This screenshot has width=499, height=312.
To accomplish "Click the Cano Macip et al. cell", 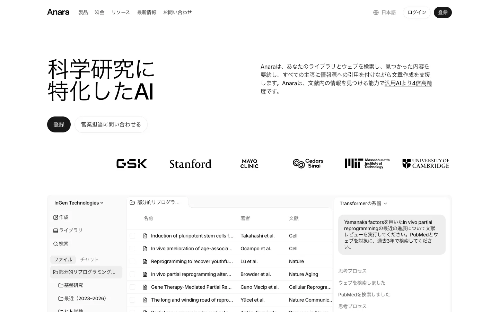I will click(x=260, y=287).
